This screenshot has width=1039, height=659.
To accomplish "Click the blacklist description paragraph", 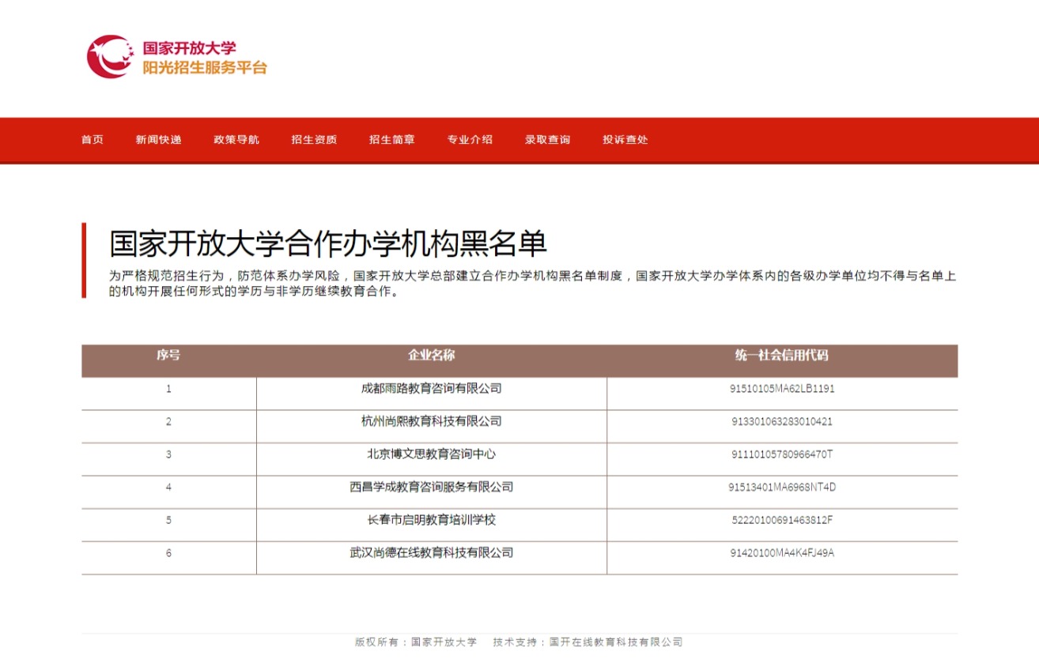I will pyautogui.click(x=532, y=284).
